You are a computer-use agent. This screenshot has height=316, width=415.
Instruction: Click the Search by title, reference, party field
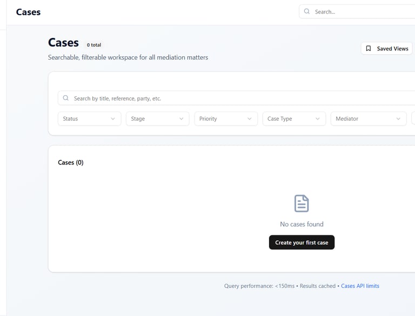coord(236,98)
